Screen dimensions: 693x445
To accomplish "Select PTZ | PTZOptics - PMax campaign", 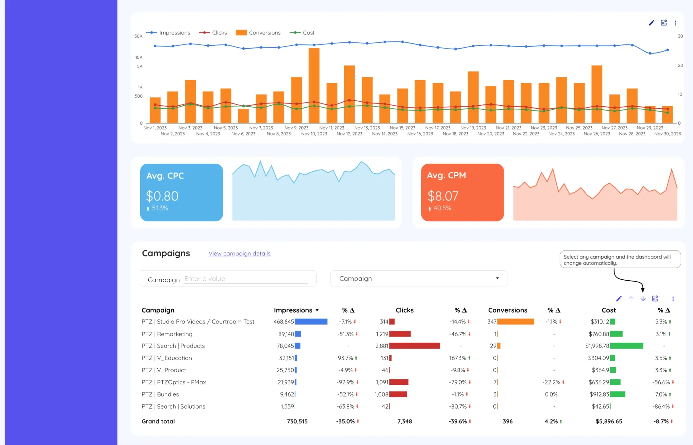I will pyautogui.click(x=174, y=382).
